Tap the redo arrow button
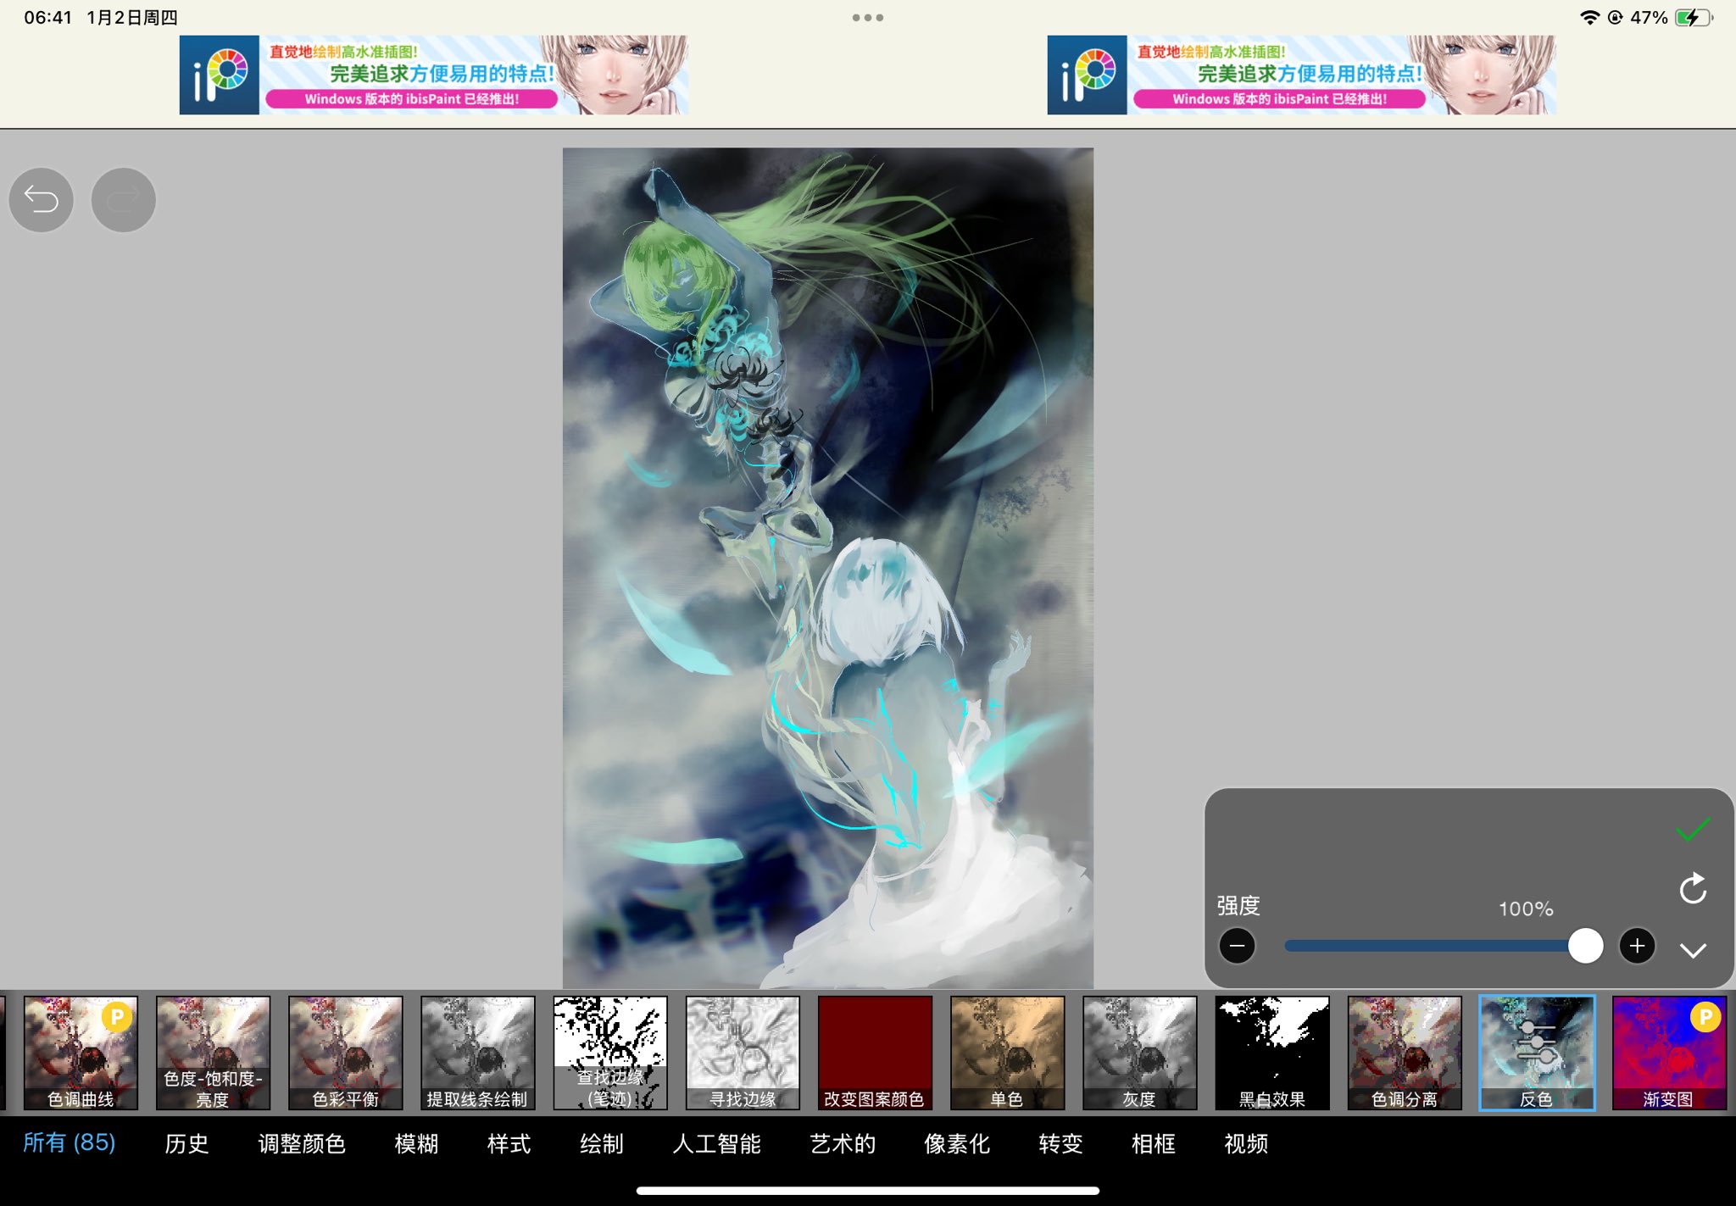Viewport: 1736px width, 1206px height. (x=124, y=200)
